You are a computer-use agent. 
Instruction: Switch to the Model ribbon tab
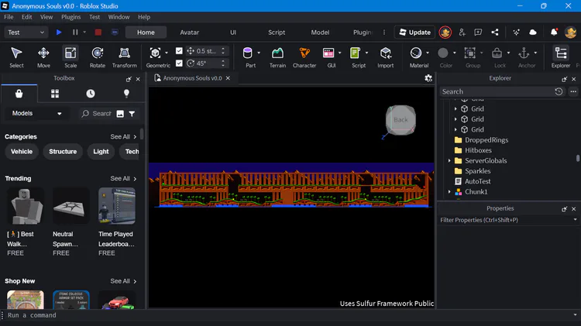320,33
